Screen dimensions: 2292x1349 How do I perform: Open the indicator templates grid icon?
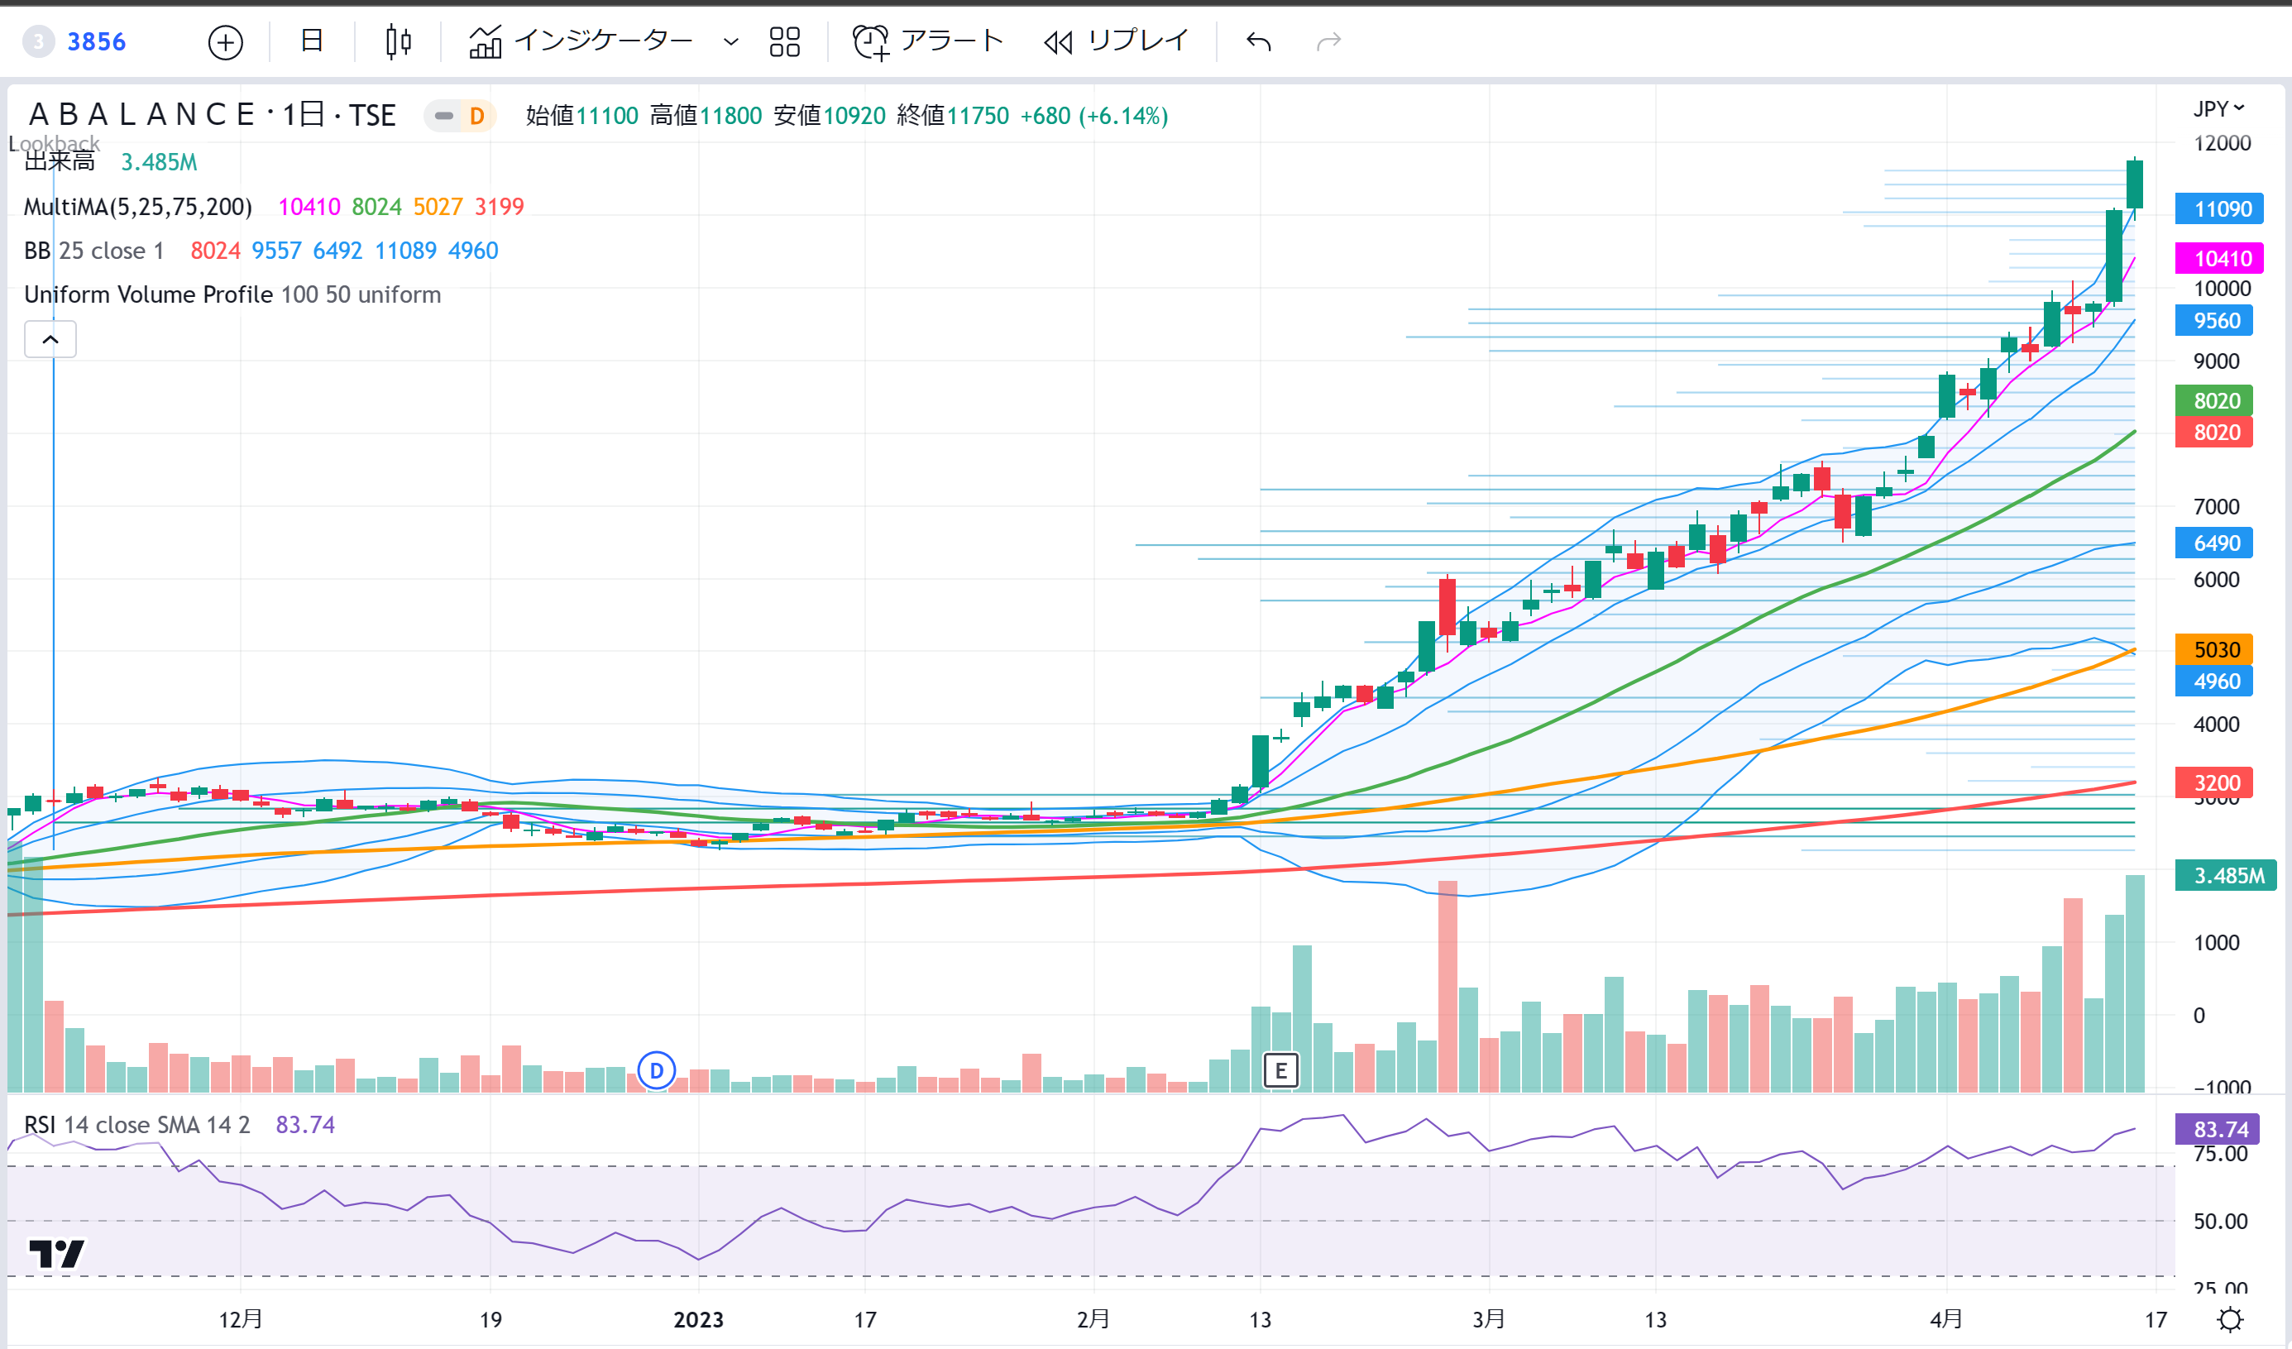coord(784,42)
